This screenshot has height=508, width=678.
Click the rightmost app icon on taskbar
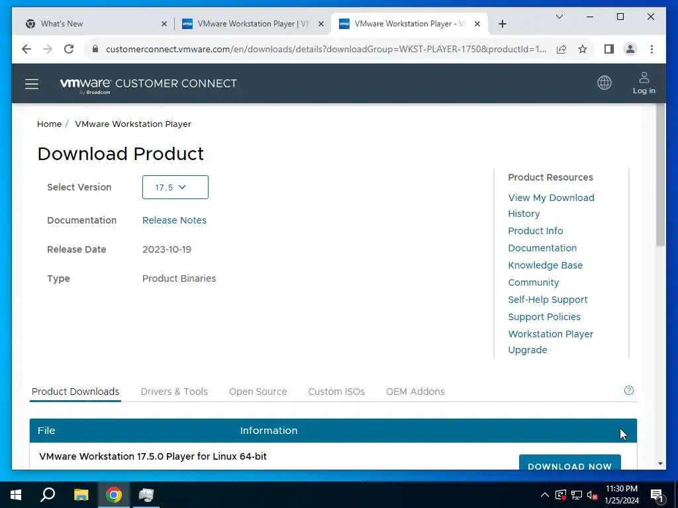146,495
